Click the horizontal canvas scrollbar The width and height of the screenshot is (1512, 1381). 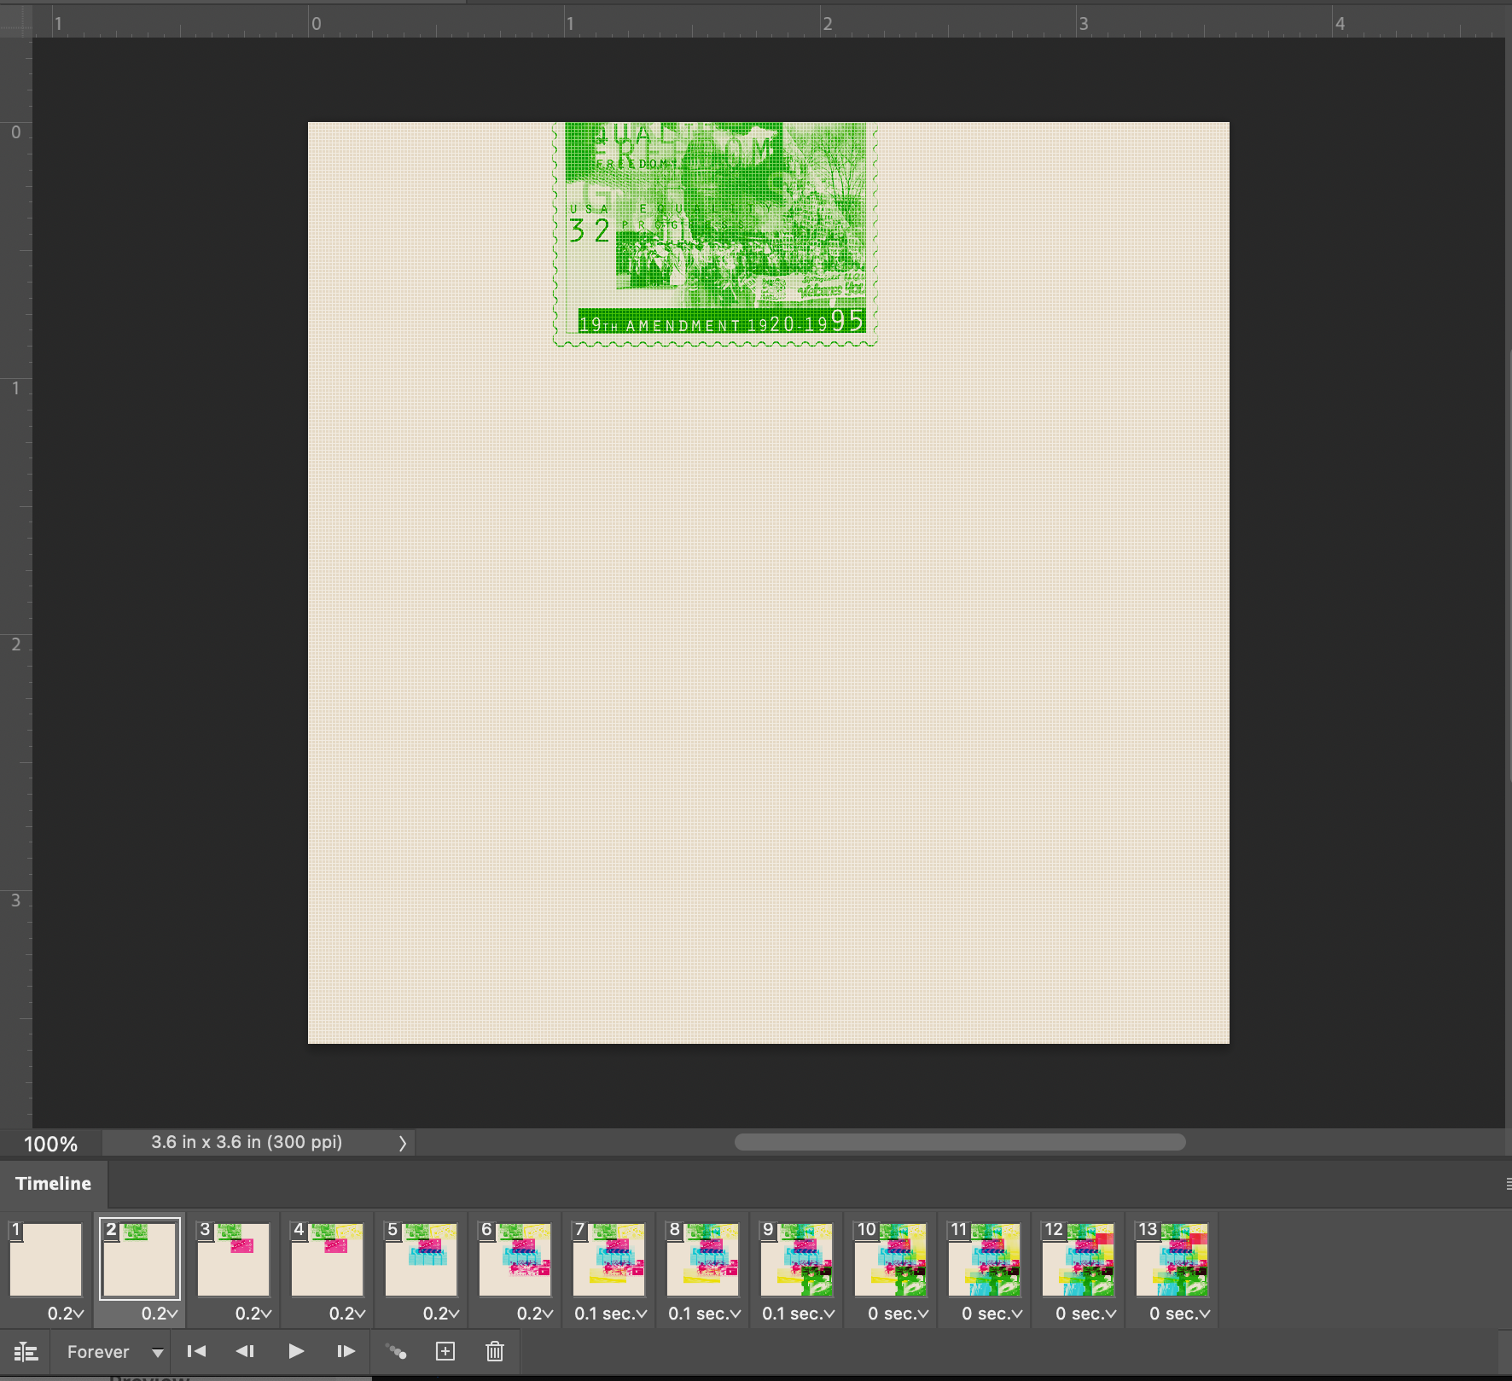tap(960, 1142)
